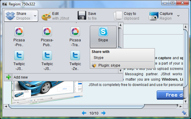Pick the Picasa-Tra.. share option

(x=75, y=36)
